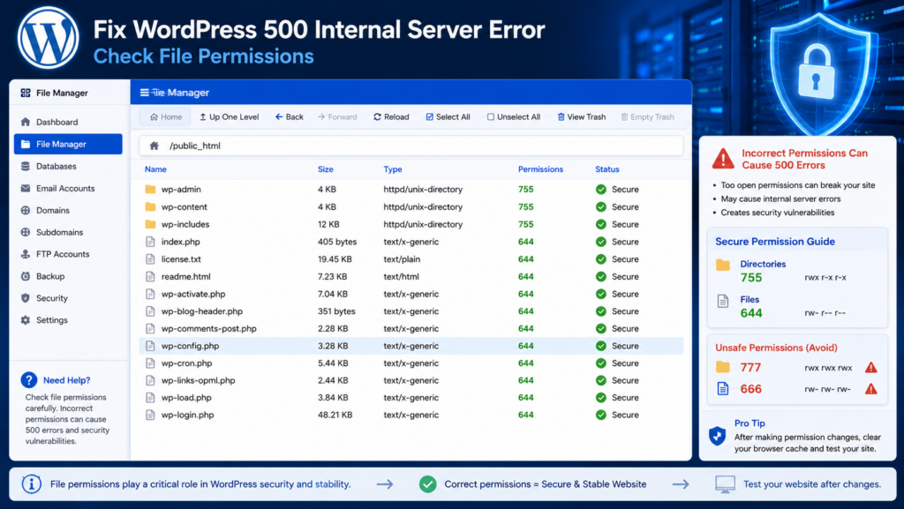
Task: Click the 644 permission of wp-config.php
Action: pos(526,346)
